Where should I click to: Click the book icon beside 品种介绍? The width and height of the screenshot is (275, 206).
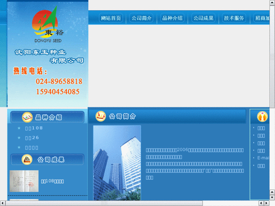27,117
